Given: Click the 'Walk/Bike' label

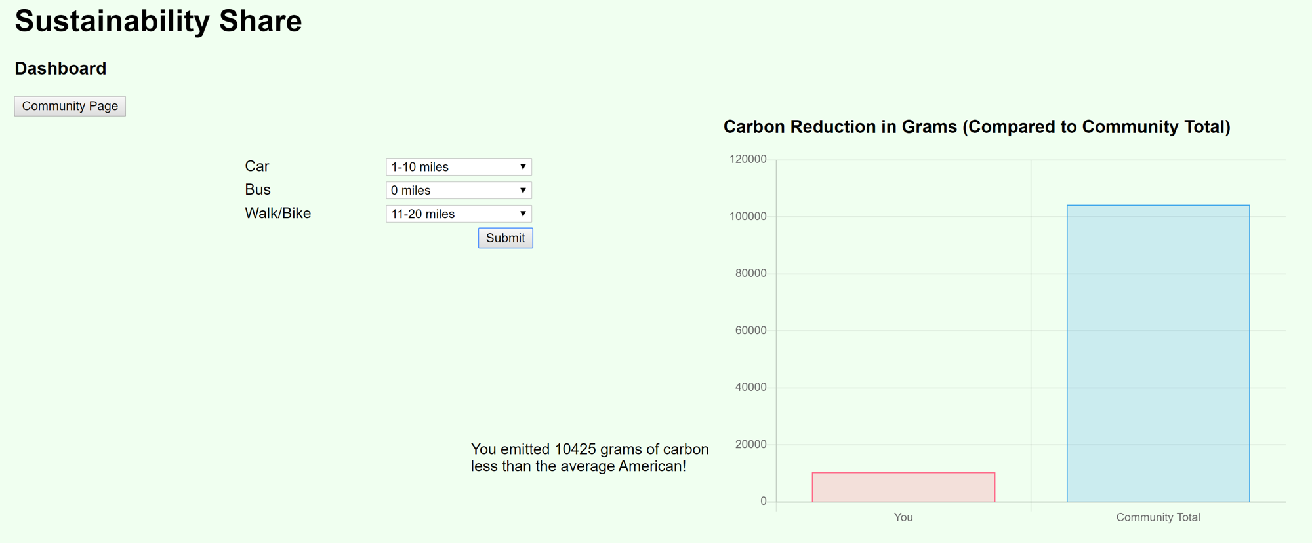Looking at the screenshot, I should (x=278, y=214).
